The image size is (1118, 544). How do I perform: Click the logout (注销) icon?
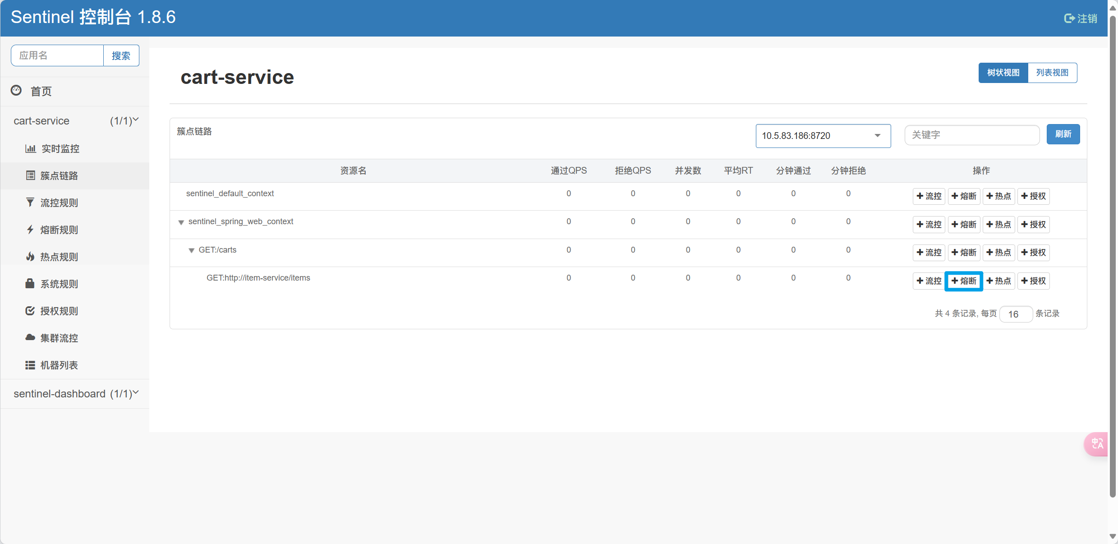tap(1069, 18)
